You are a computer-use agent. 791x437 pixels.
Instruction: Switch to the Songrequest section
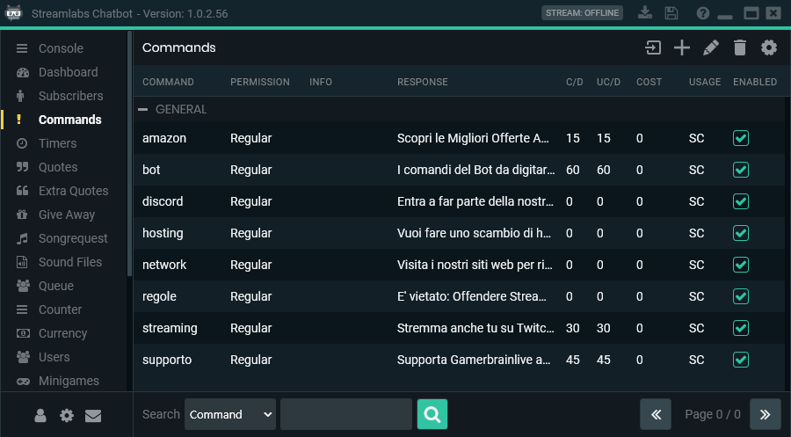(x=73, y=238)
